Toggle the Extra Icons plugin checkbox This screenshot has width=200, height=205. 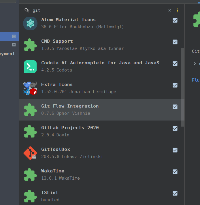(x=175, y=85)
